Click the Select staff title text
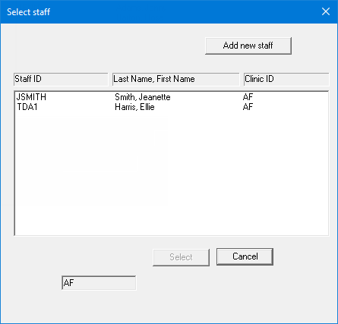 click(x=28, y=12)
